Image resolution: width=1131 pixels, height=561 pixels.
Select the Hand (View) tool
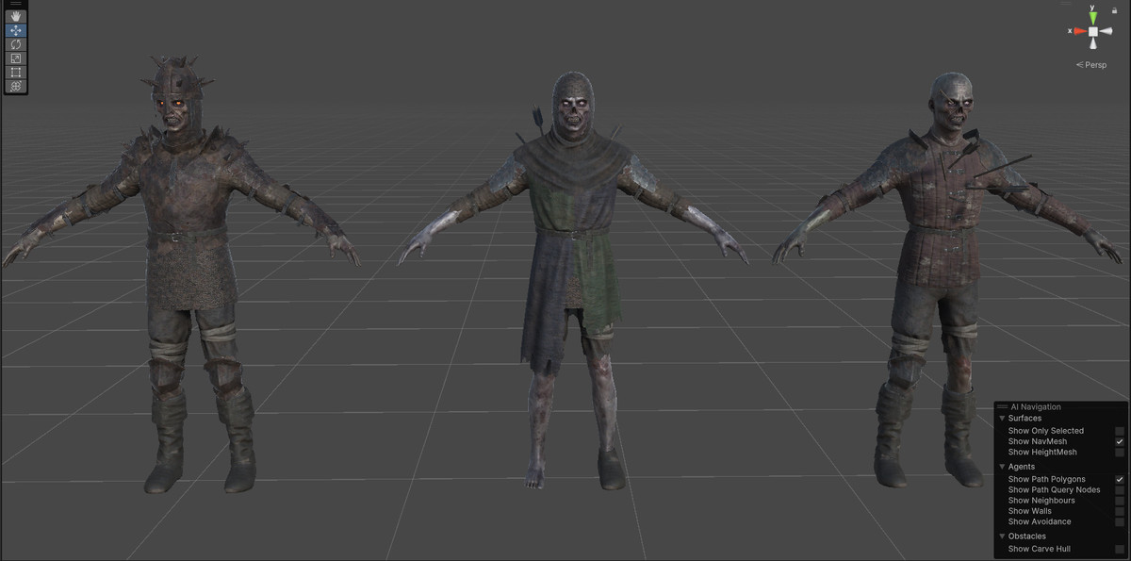[x=16, y=16]
